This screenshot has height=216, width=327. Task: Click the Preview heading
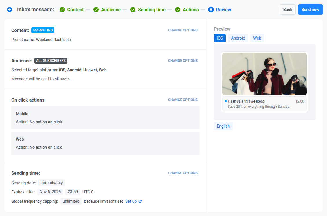[222, 29]
